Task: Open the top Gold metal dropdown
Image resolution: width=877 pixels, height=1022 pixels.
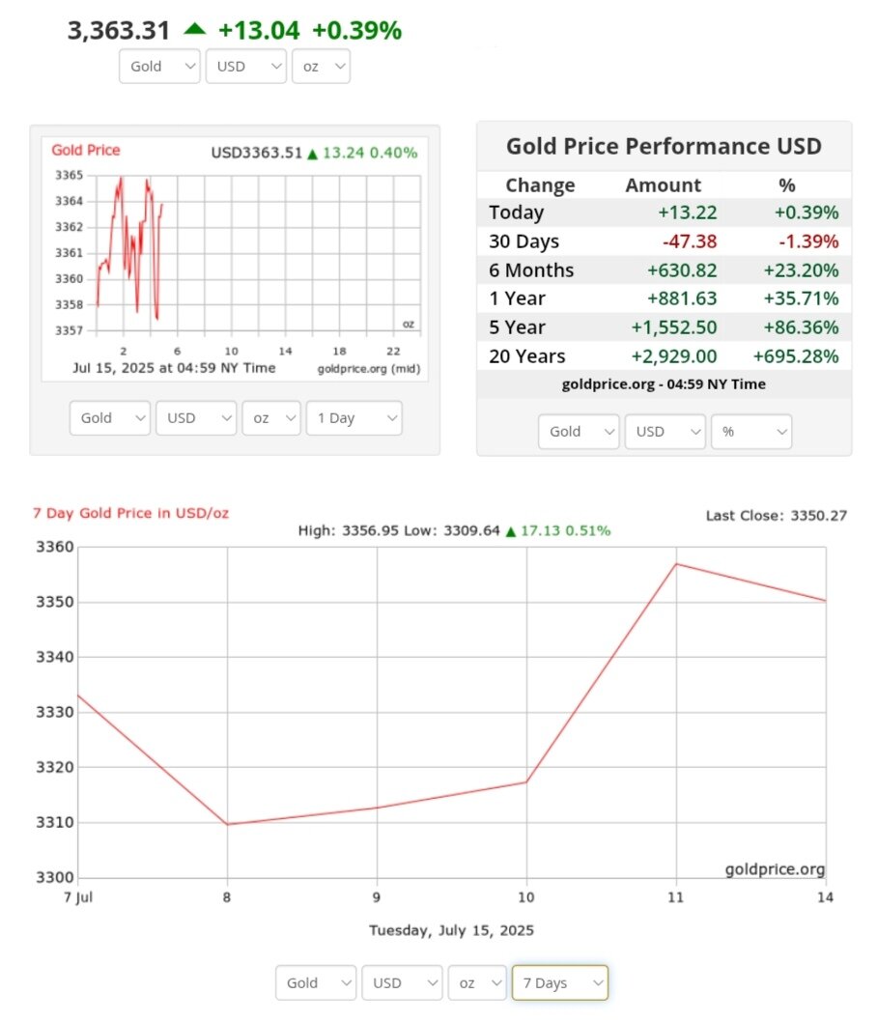Action: (x=159, y=67)
